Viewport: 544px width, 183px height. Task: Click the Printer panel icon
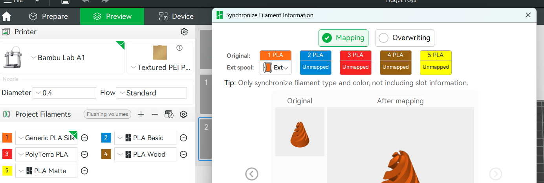6,32
